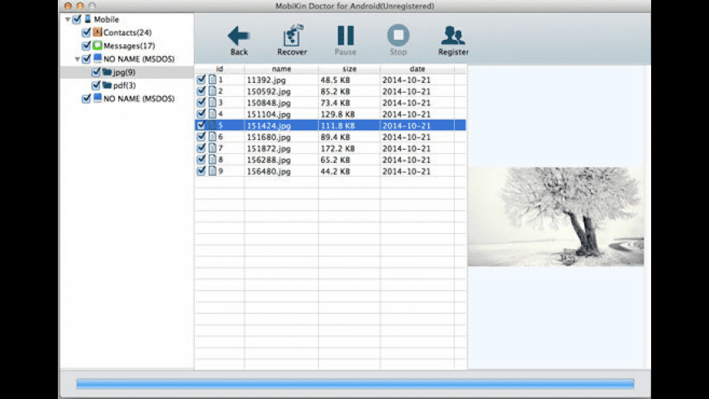Click the first NO NAME (MSDOS) drive icon
Viewport: 709px width, 399px height.
tap(97, 59)
